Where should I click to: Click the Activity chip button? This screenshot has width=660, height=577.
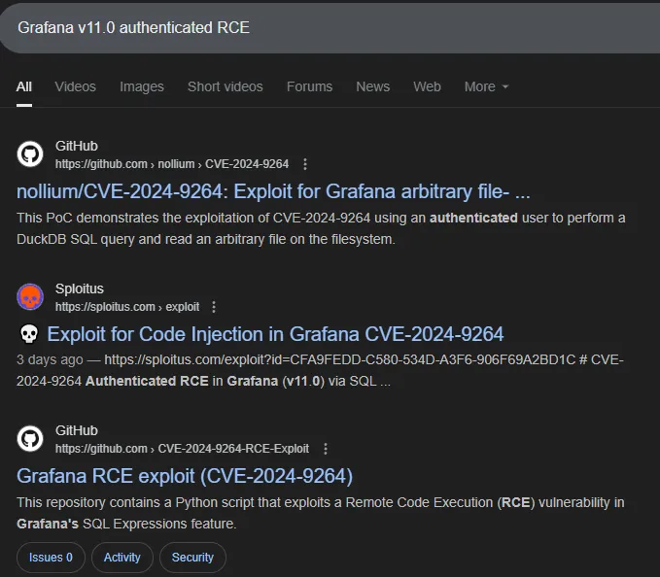coord(122,558)
